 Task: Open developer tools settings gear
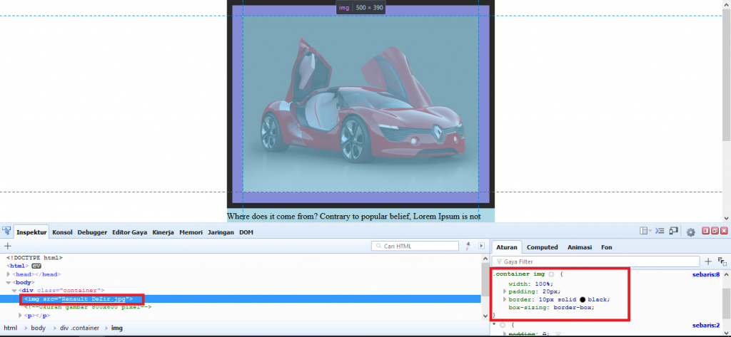point(691,232)
